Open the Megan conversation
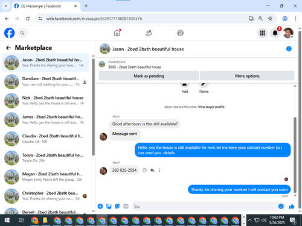 coord(45,177)
